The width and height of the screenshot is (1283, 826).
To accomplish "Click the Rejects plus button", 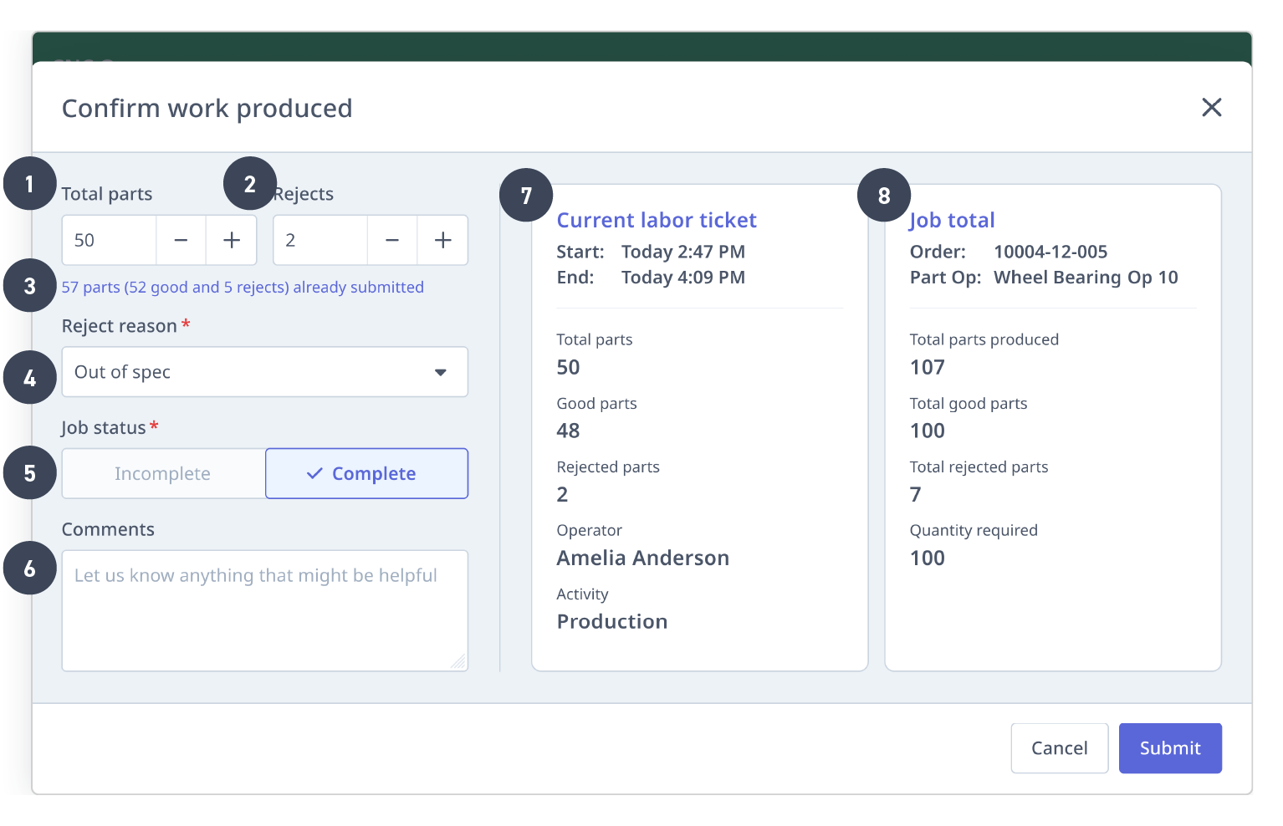I will pyautogui.click(x=442, y=241).
